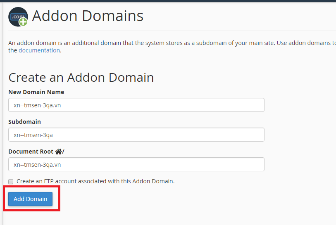Select the 'Create an FTP account' label text

[x=95, y=181]
